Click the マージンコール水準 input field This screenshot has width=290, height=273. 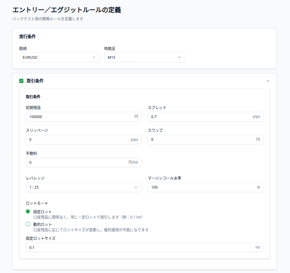[x=201, y=187]
